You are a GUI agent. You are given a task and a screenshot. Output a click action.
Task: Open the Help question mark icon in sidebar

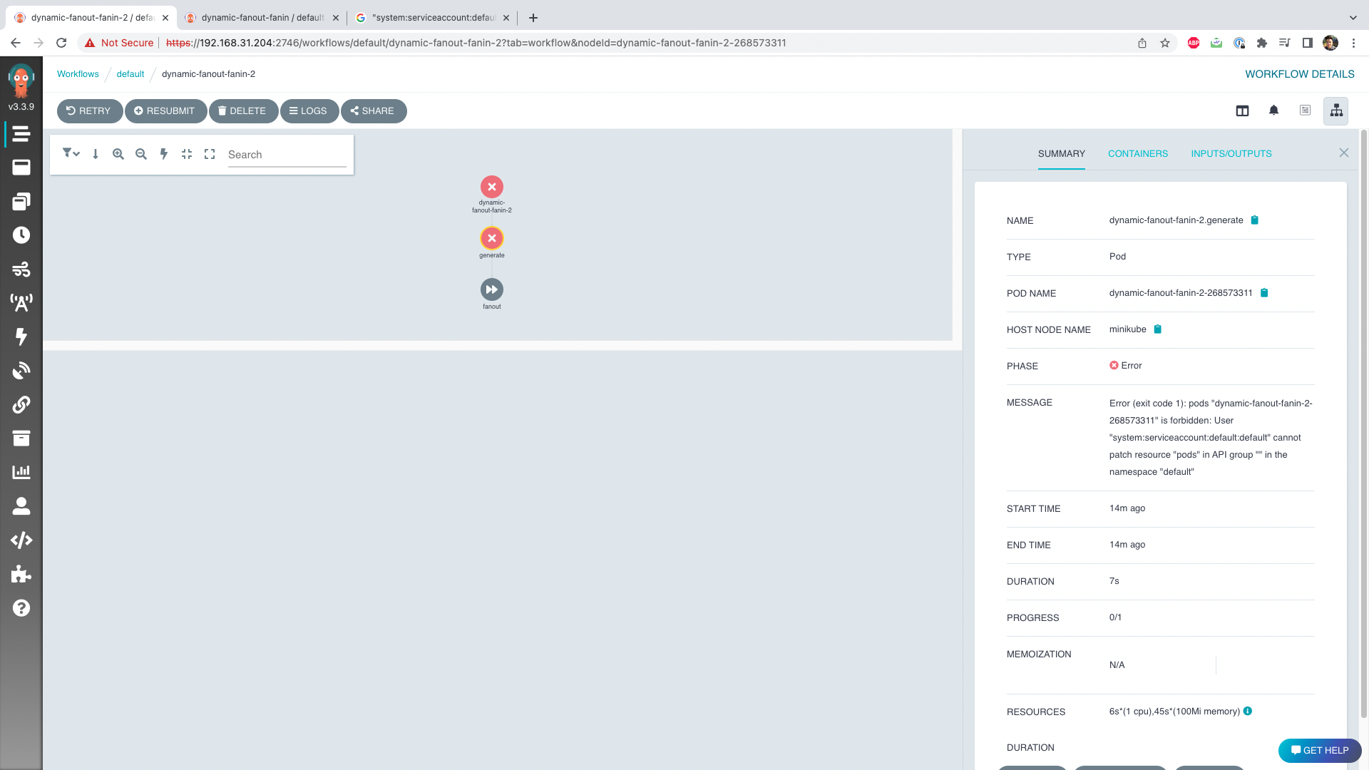click(21, 608)
